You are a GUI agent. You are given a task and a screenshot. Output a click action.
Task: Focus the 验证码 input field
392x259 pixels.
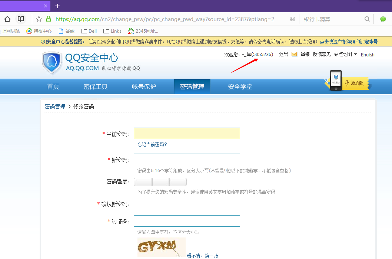coord(187,221)
